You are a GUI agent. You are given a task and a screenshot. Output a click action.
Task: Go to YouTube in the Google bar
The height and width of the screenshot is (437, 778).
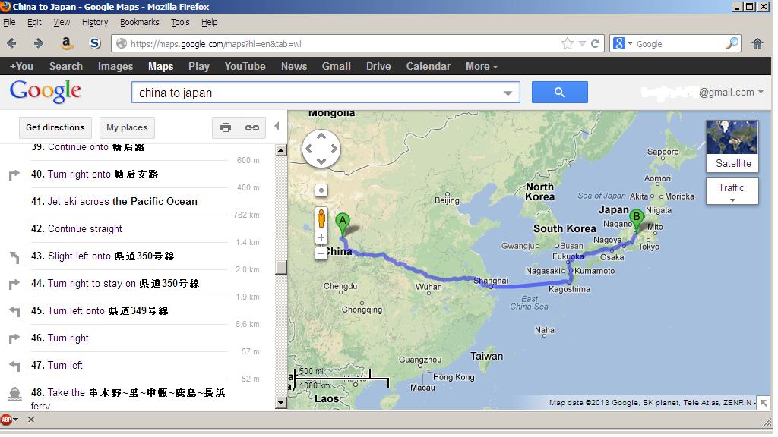(x=245, y=67)
